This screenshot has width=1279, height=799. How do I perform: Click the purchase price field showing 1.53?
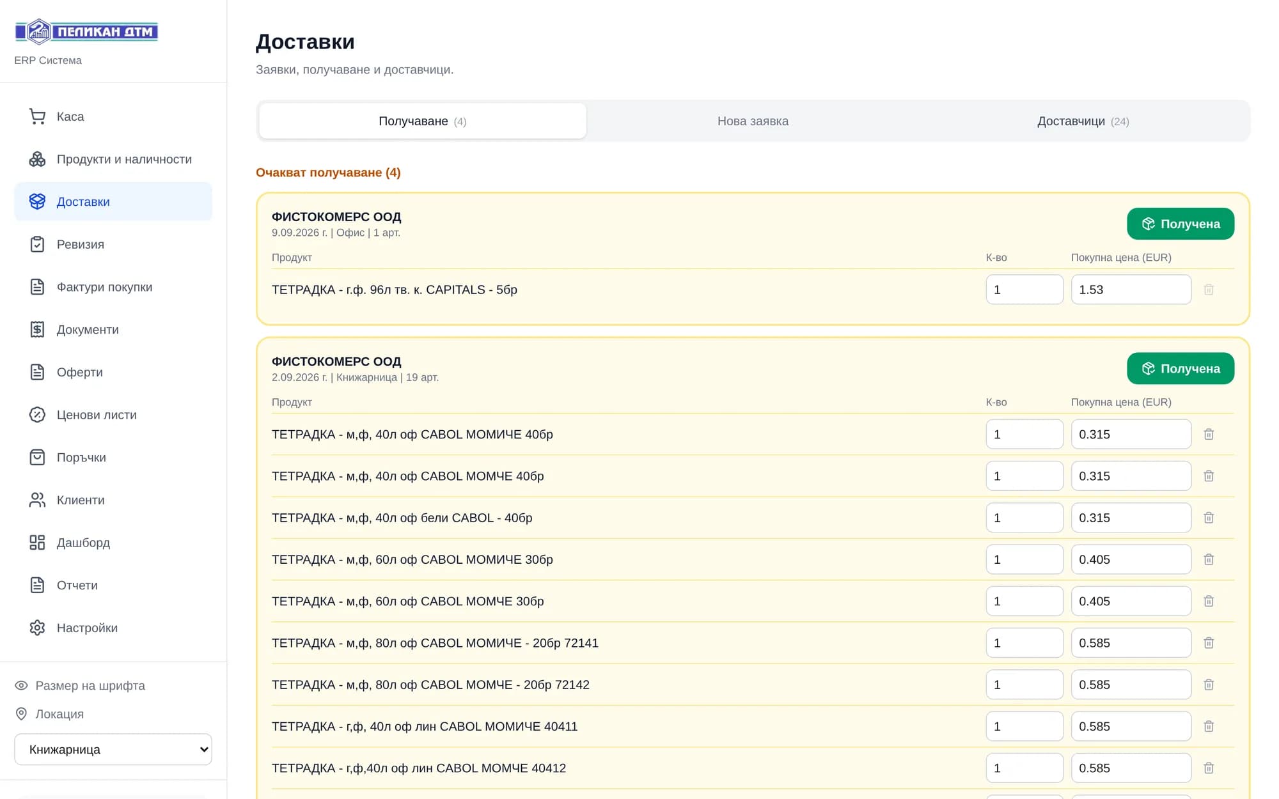click(1131, 290)
